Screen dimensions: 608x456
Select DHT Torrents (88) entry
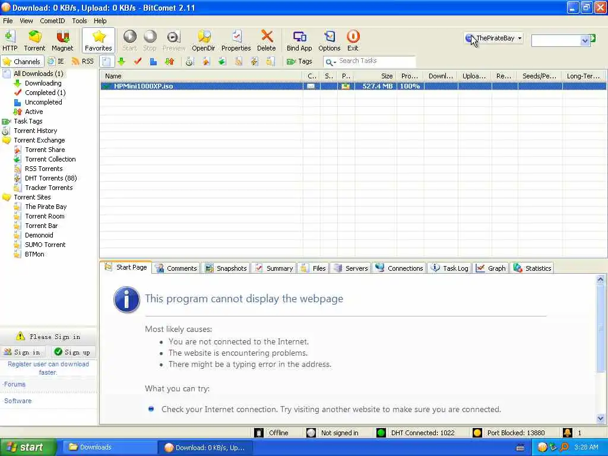tap(51, 178)
